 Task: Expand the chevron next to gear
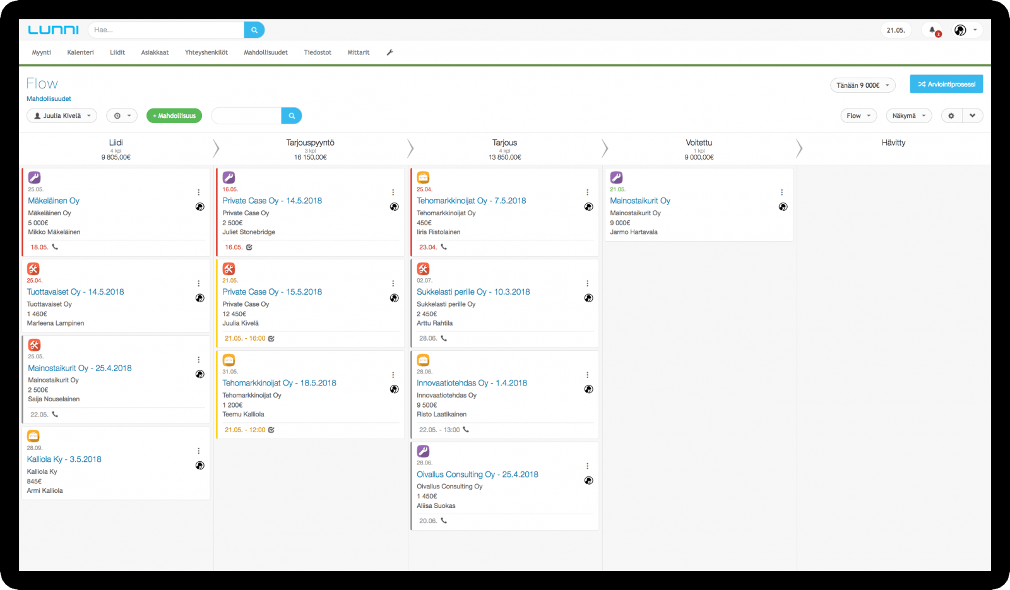(973, 115)
